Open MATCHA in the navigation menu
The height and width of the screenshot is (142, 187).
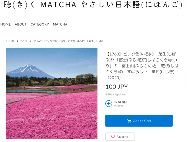tap(60, 24)
